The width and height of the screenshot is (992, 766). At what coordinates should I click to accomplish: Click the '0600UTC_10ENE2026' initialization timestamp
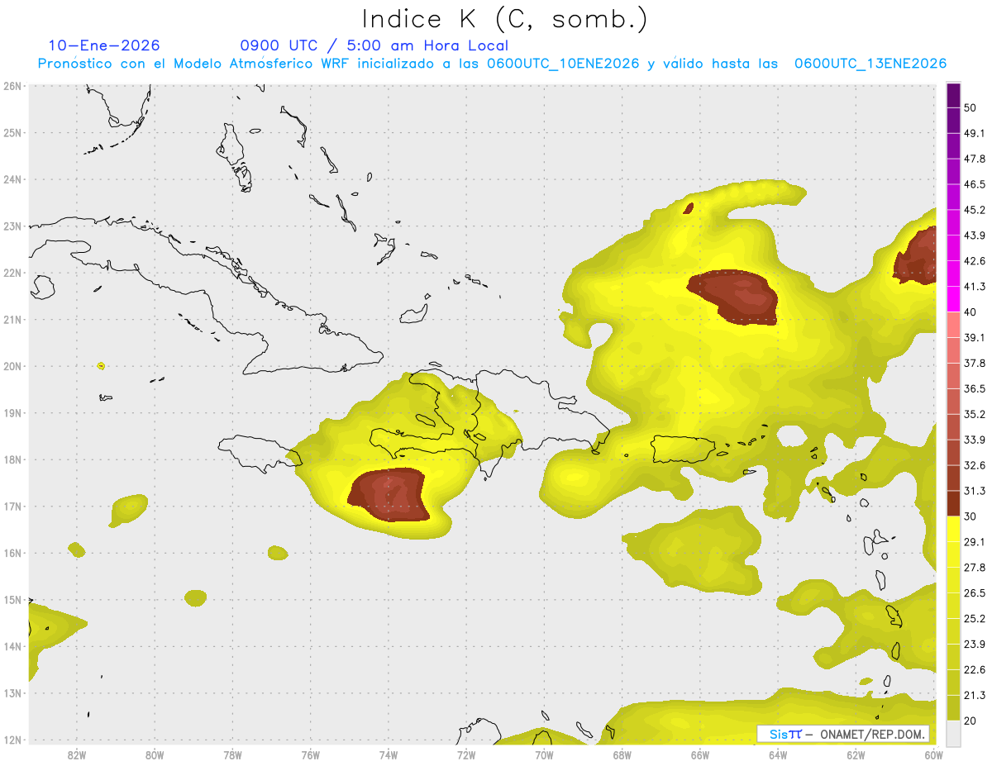pos(563,64)
